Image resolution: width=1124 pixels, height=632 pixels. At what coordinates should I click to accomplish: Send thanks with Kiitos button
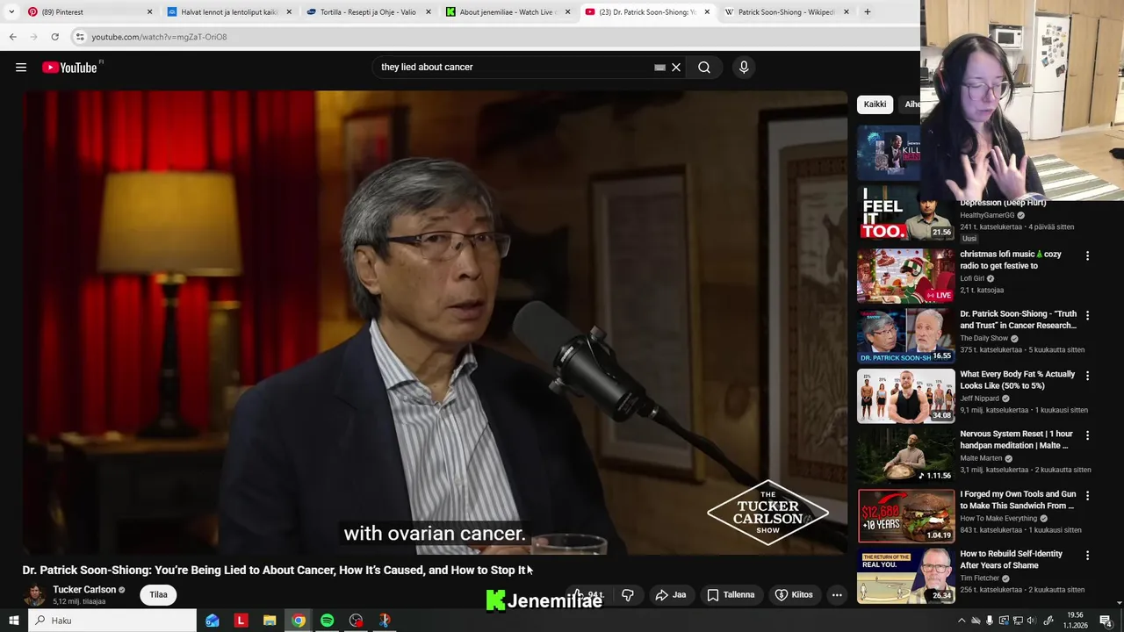794,595
